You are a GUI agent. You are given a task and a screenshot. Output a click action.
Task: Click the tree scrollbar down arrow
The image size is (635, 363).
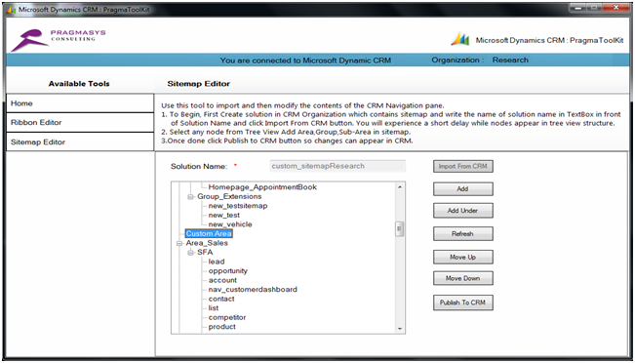point(400,329)
